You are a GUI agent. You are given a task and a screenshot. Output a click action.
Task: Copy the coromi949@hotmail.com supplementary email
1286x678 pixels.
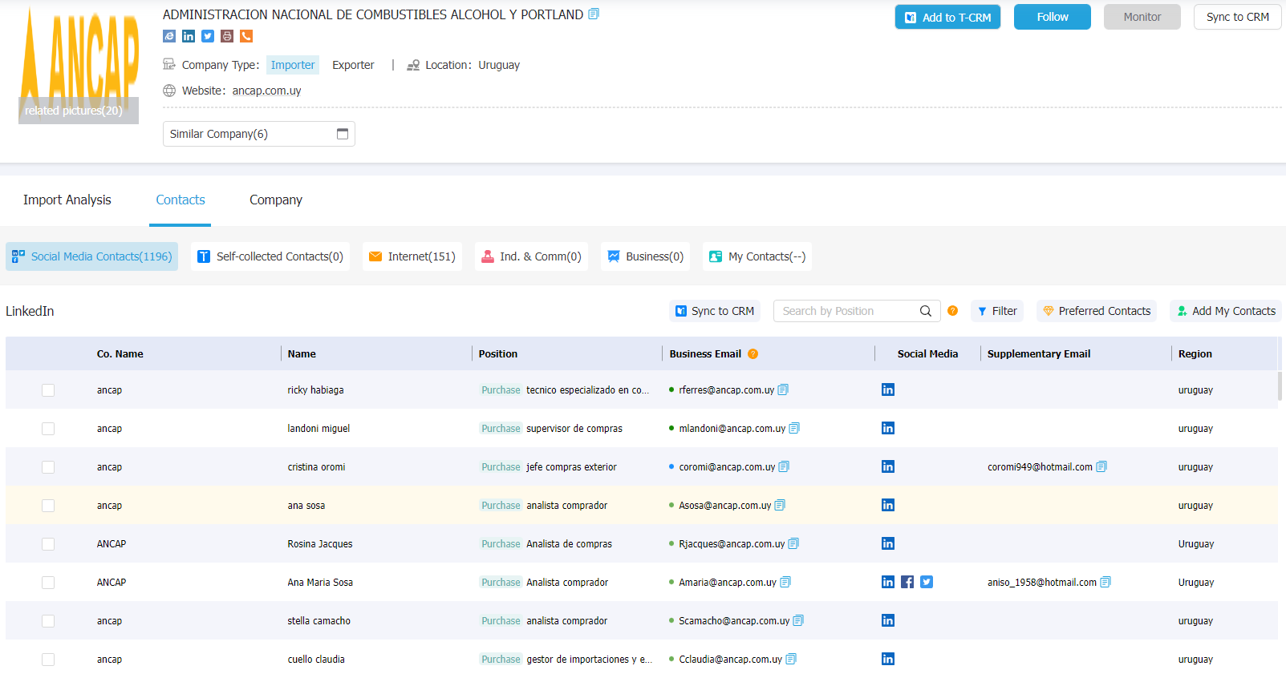[x=1101, y=466]
